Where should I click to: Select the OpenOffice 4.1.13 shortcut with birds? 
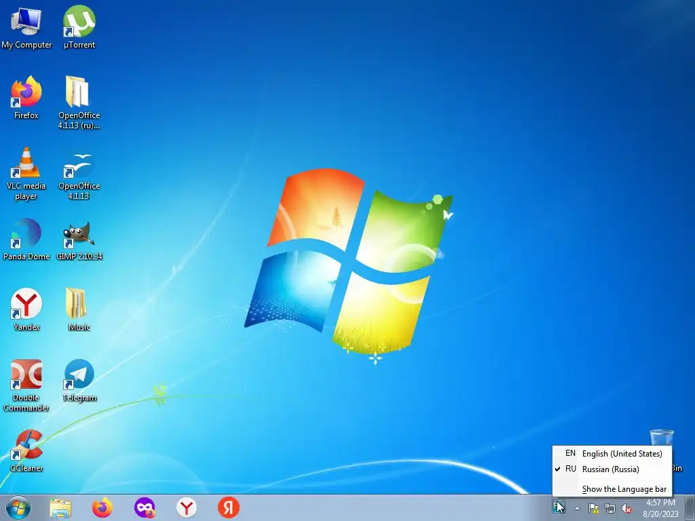pos(79,175)
